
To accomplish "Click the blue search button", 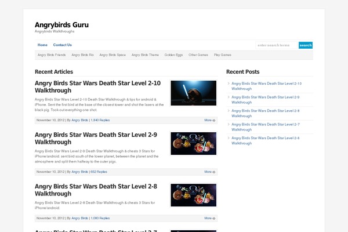I will [x=306, y=45].
